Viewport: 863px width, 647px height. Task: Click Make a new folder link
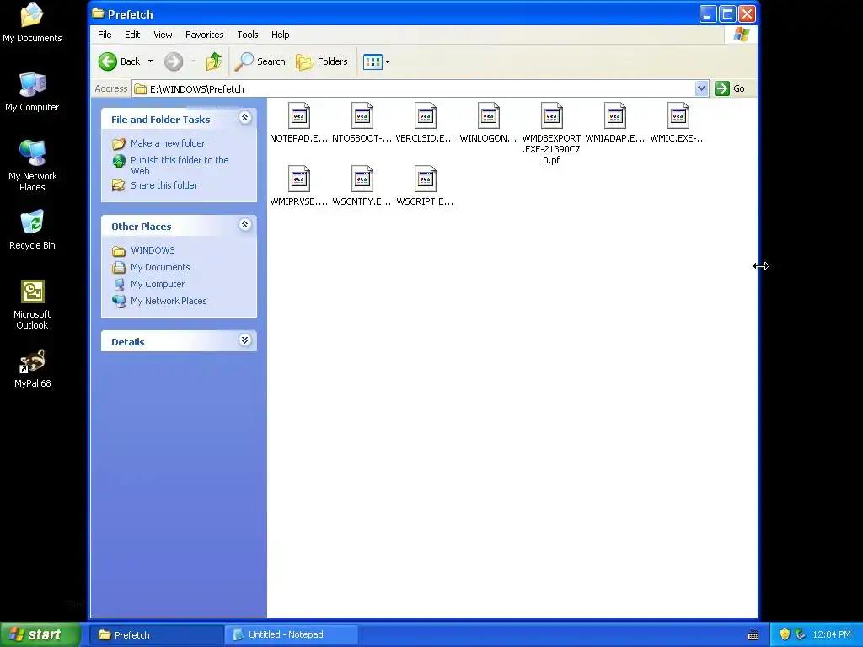click(x=168, y=143)
